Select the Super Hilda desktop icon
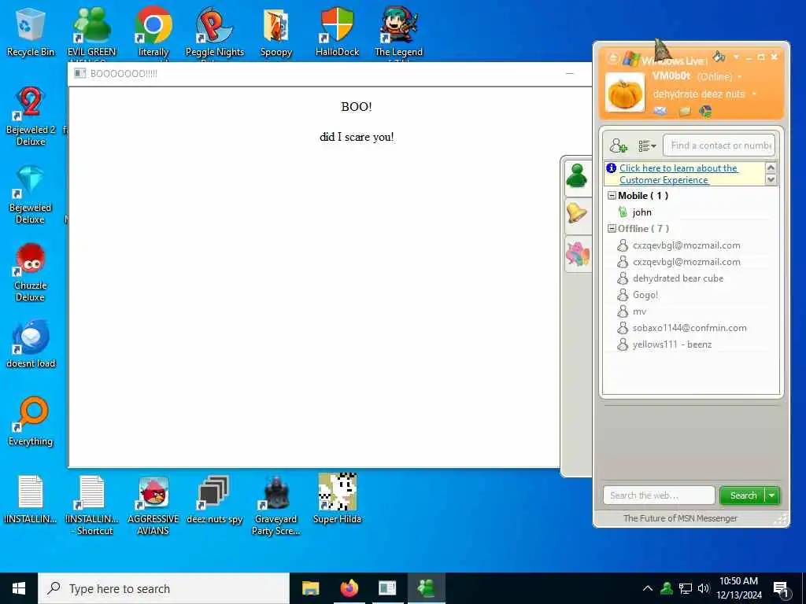This screenshot has width=806, height=604. pyautogui.click(x=337, y=498)
